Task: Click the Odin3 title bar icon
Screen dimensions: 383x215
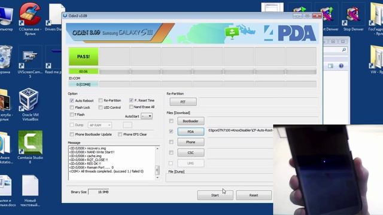Action: (x=65, y=16)
